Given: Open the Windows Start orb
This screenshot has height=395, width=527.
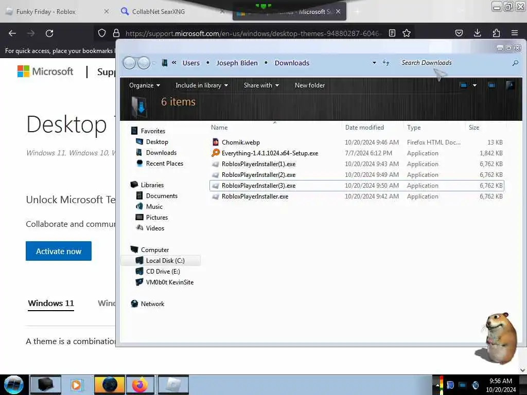Looking at the screenshot, I should pos(13,385).
